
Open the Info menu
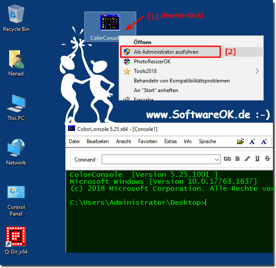[187, 141]
